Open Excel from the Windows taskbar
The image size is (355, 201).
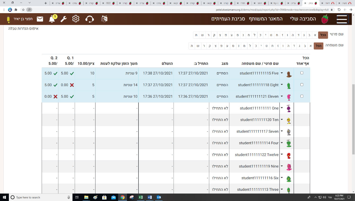[140, 197]
